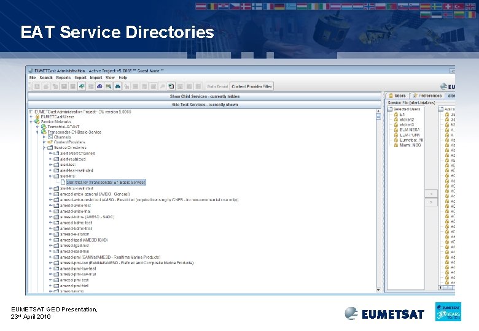
Task: Click the Data Denial button
Action: point(217,86)
